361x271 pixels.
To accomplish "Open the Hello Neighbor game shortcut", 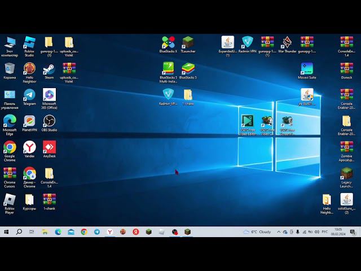I will point(29,73).
